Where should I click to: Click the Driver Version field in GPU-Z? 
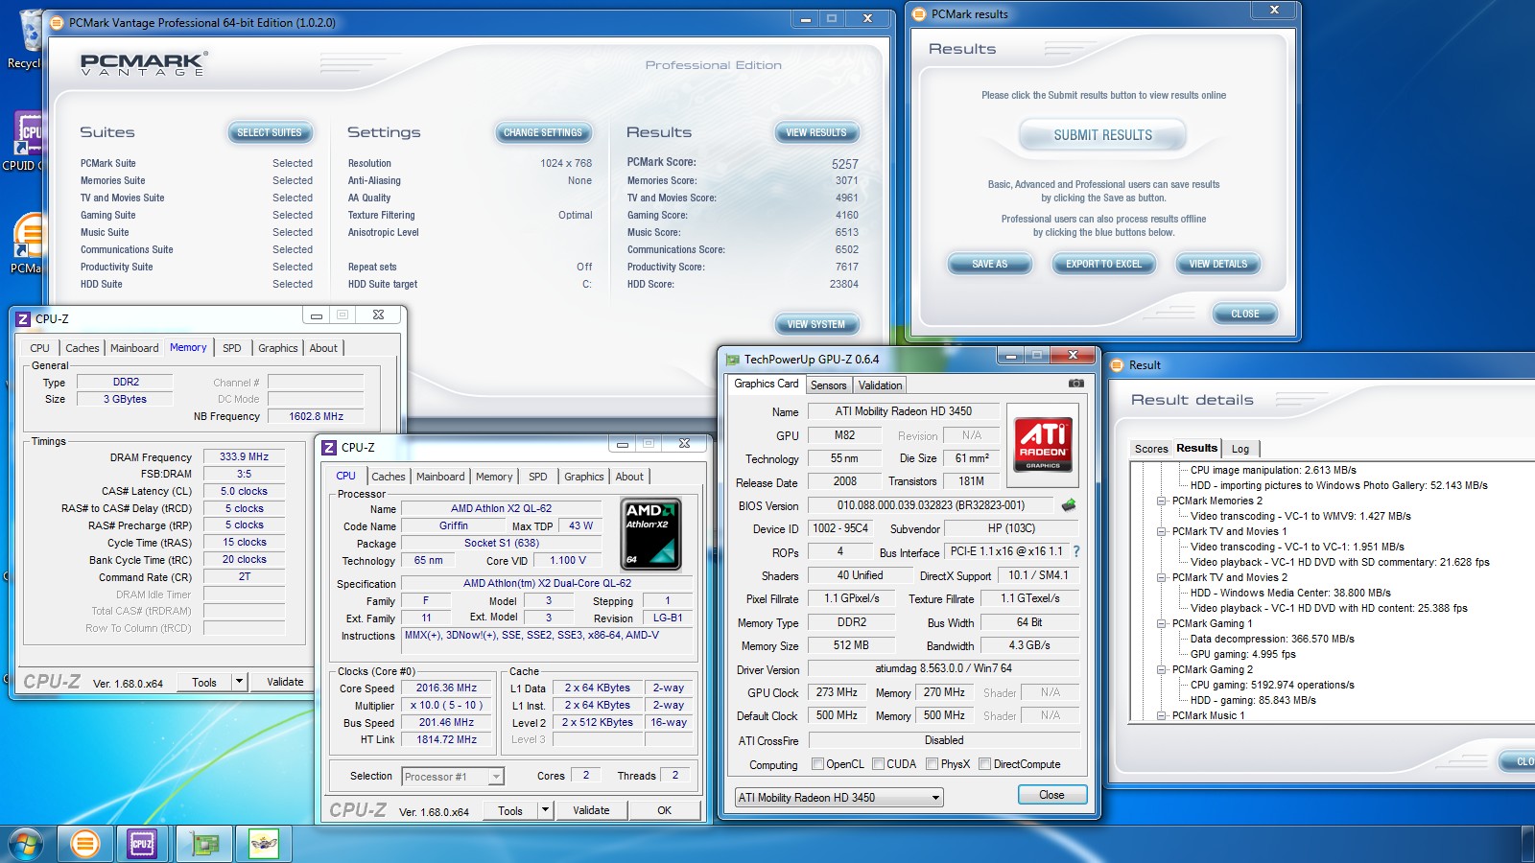[943, 668]
